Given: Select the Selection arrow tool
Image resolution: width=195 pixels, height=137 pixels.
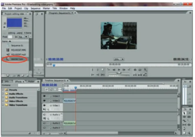Looking at the screenshot, I should coord(184,113).
